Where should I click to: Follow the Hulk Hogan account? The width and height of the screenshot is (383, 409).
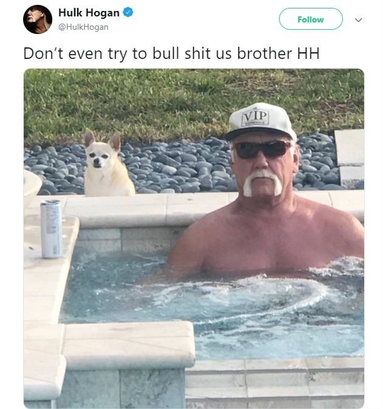coord(311,19)
